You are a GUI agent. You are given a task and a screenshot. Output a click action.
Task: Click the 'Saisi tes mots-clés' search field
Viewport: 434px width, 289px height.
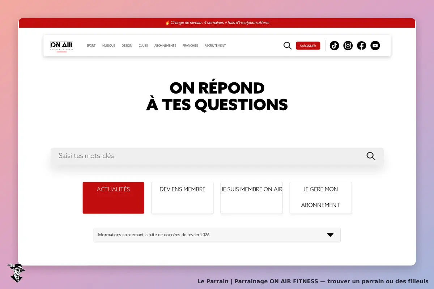point(217,156)
